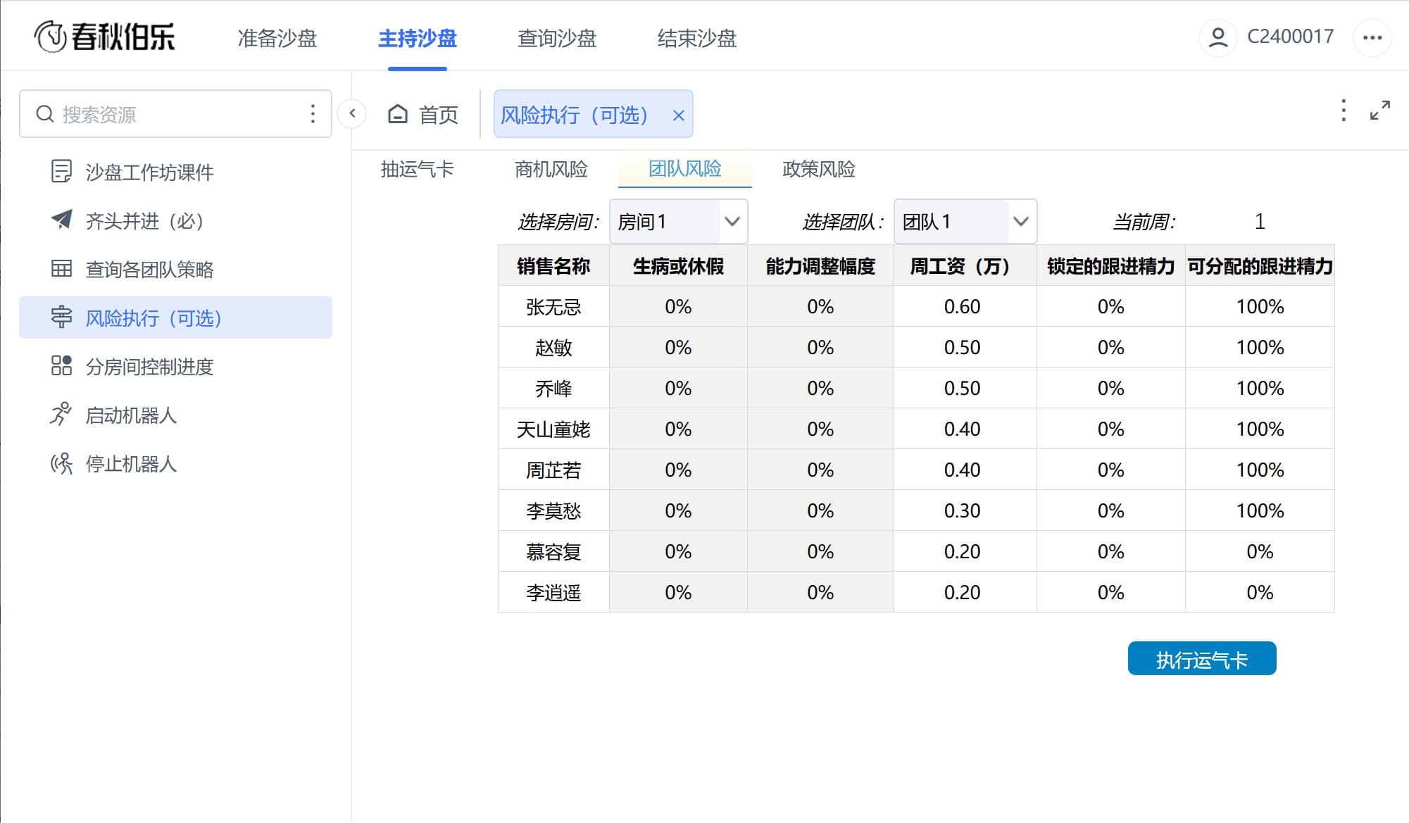Click the 停止机器人 figure icon
This screenshot has height=823, width=1409.
[61, 463]
